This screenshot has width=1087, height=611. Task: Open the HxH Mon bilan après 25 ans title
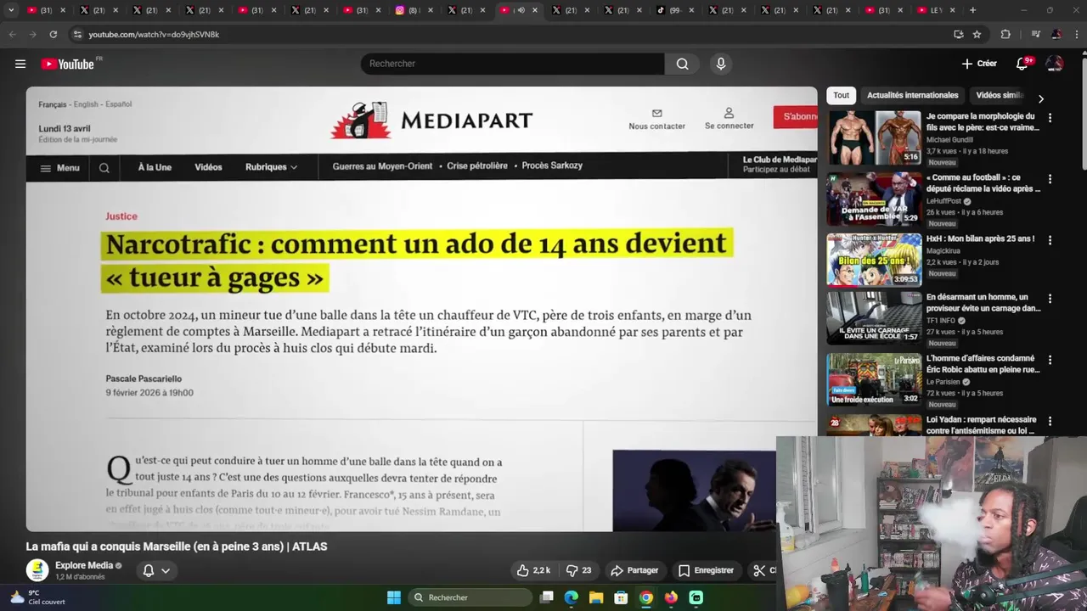[x=980, y=238]
